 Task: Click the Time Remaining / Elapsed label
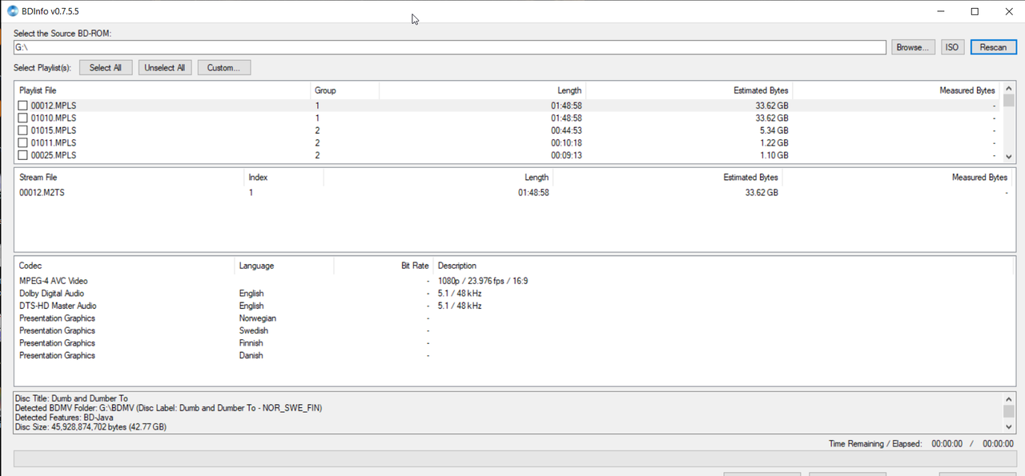click(875, 443)
